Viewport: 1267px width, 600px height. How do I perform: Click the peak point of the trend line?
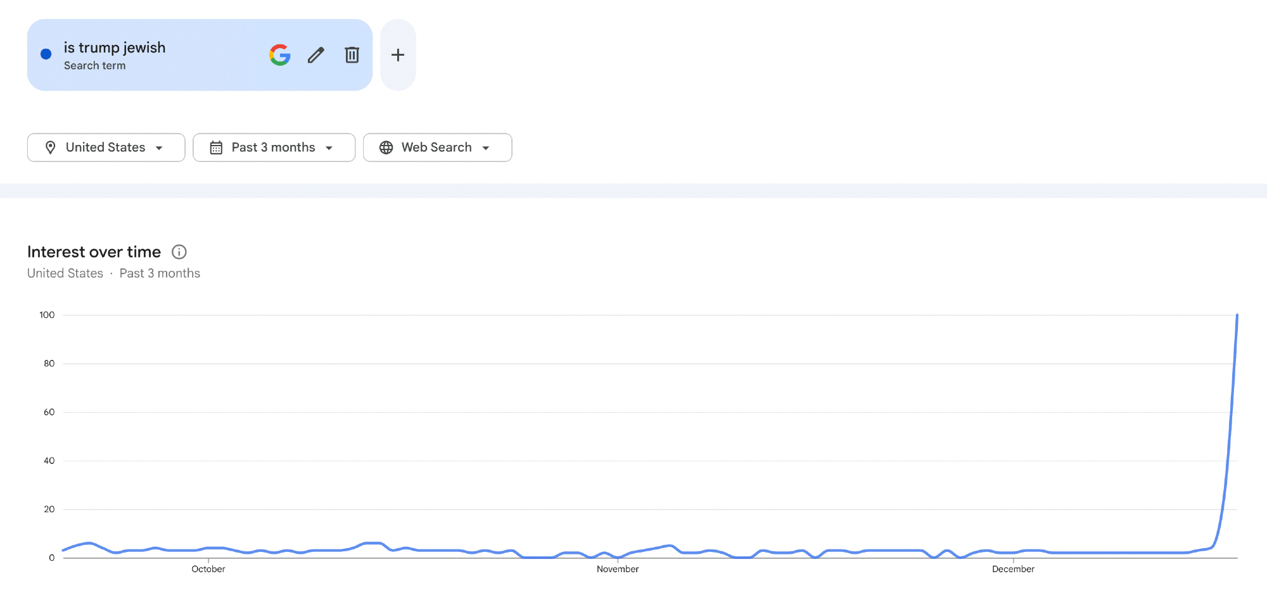pyautogui.click(x=1237, y=315)
